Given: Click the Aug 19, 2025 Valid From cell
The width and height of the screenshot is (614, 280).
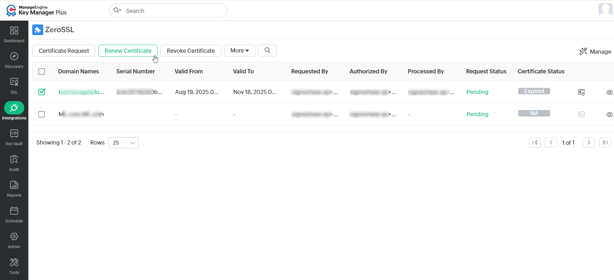Looking at the screenshot, I should pos(197,92).
